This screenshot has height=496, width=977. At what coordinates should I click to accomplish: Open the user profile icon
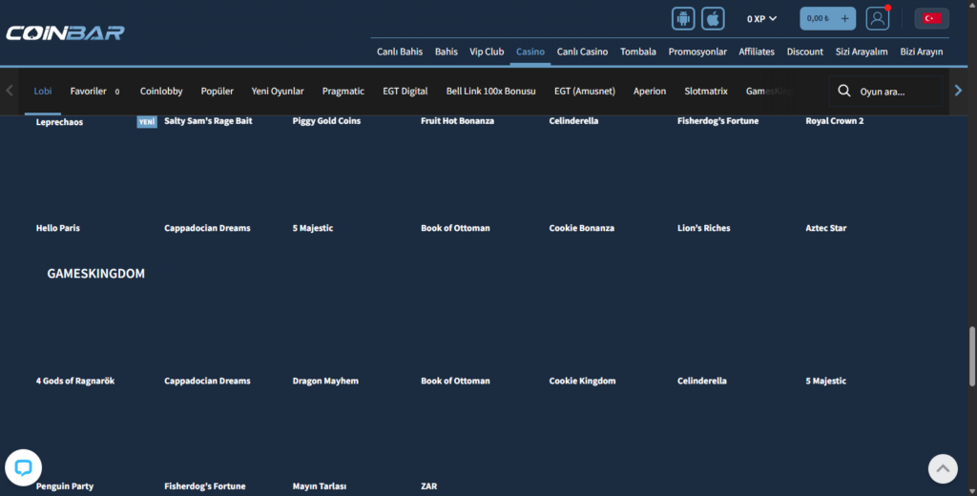pyautogui.click(x=877, y=18)
